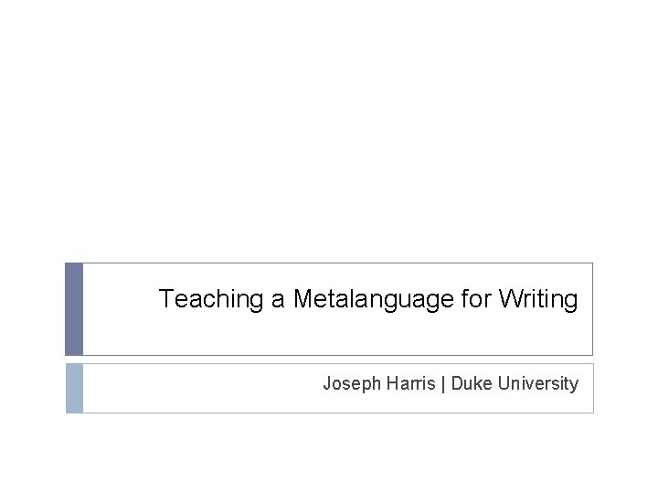Click the right border of the subtitle box
The image size is (658, 494).
click(x=592, y=388)
